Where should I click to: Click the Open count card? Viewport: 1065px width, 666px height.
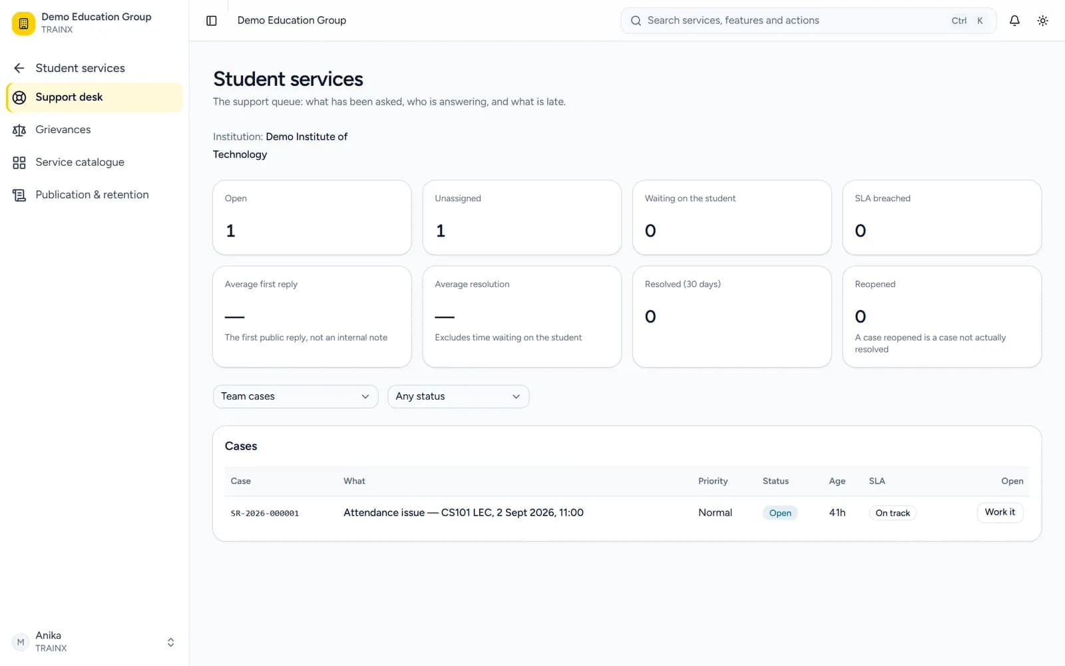(312, 217)
